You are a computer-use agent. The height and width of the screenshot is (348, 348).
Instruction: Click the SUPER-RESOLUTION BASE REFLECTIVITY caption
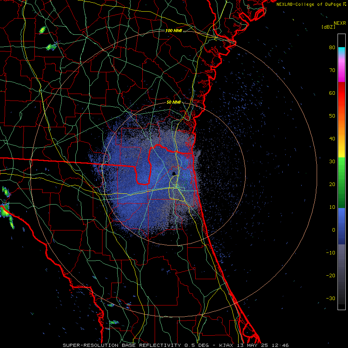coord(122,345)
